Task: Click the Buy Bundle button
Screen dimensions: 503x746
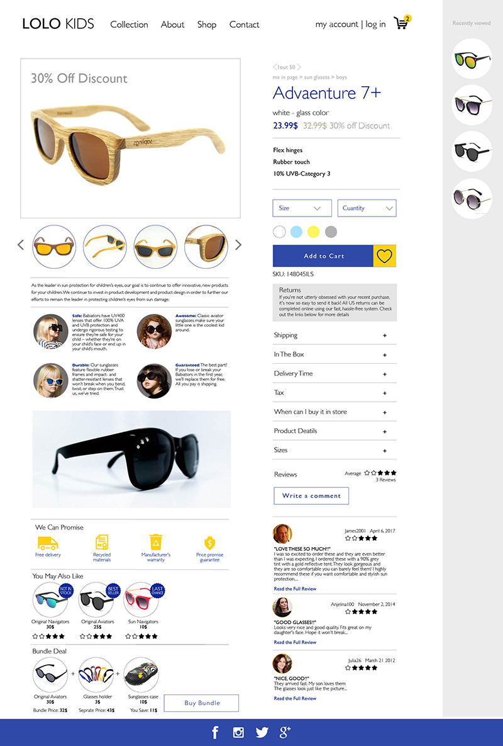Action: click(x=201, y=703)
